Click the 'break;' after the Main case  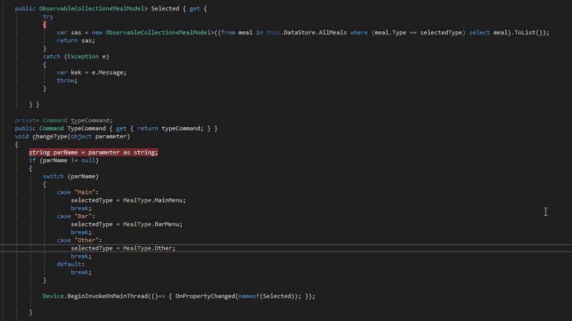pos(81,208)
